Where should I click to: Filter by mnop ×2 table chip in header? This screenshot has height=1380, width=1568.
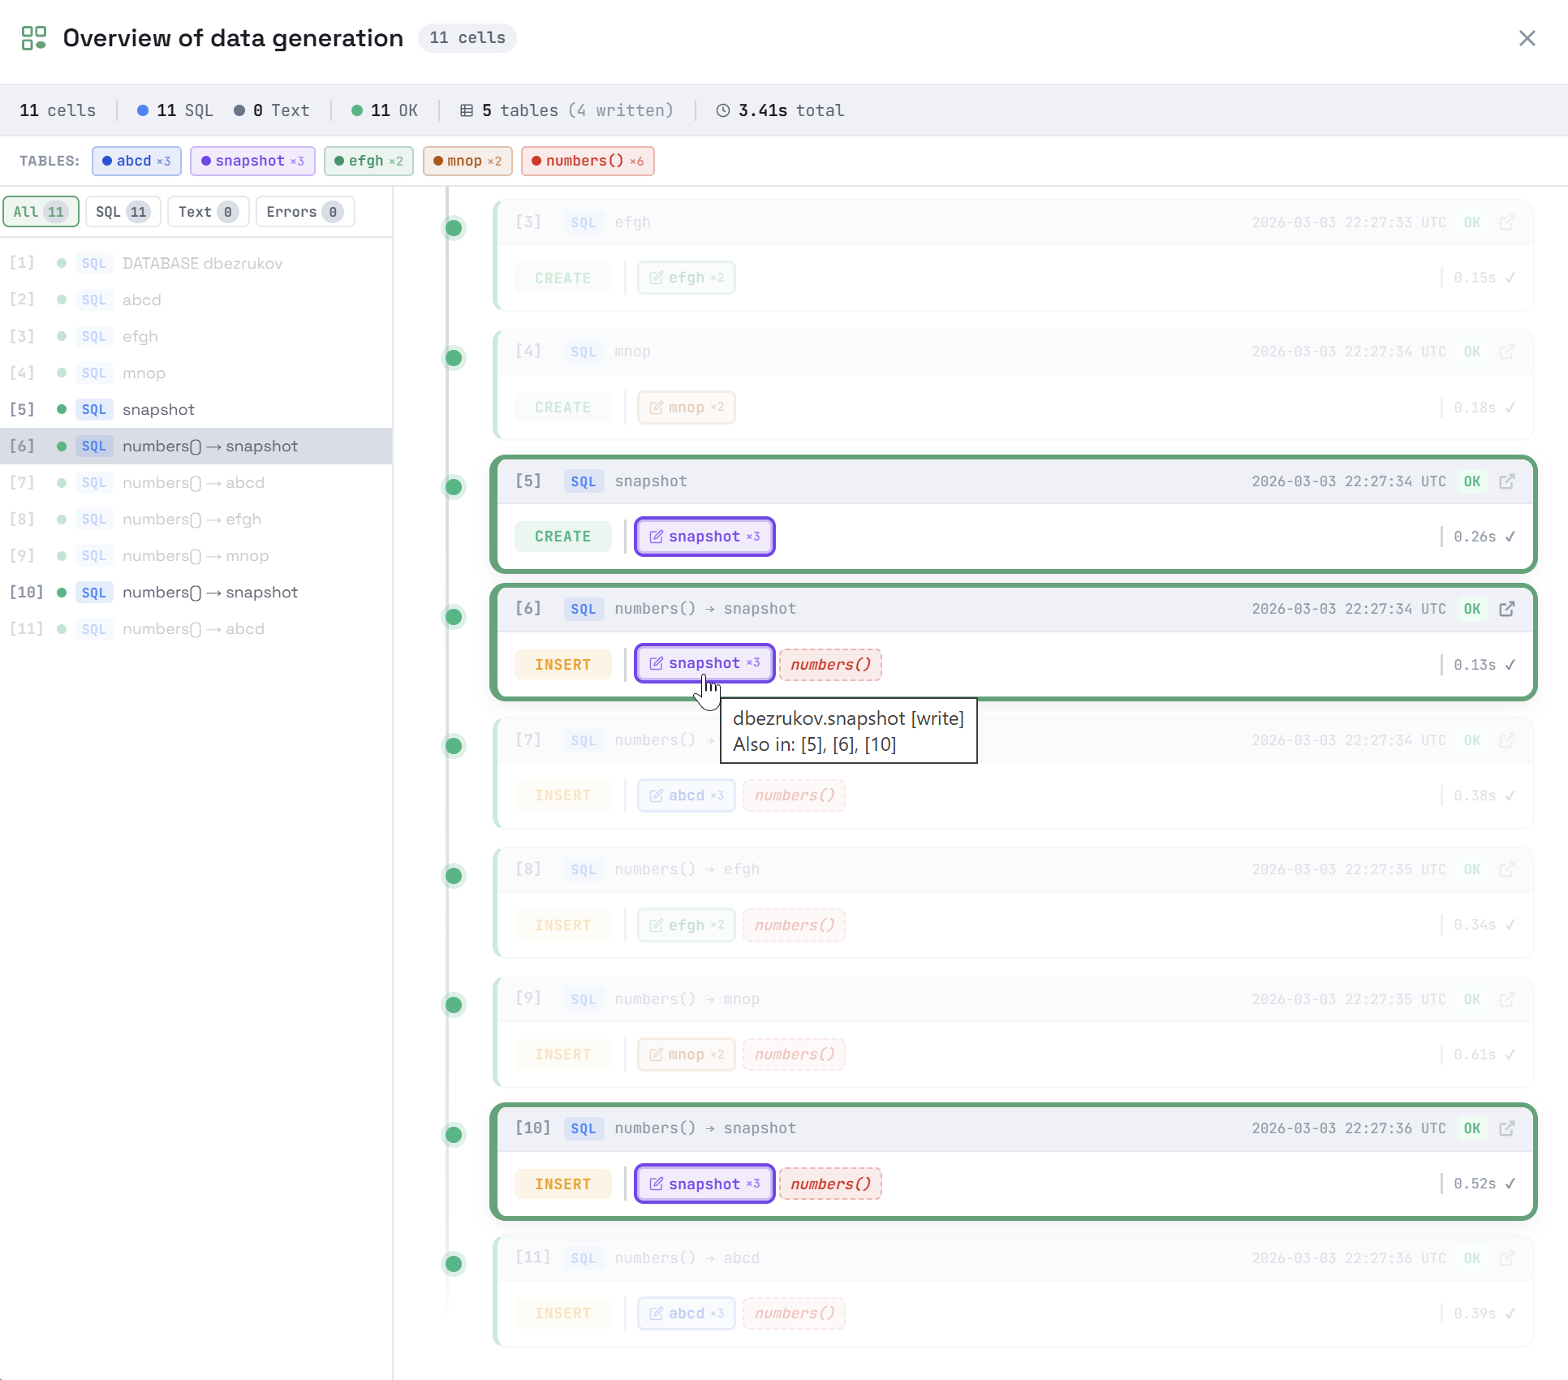coord(467,161)
